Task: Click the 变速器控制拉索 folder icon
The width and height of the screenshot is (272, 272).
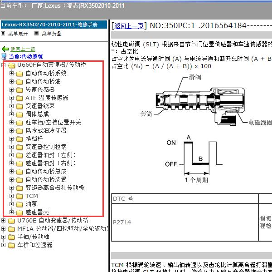Action: point(19,147)
